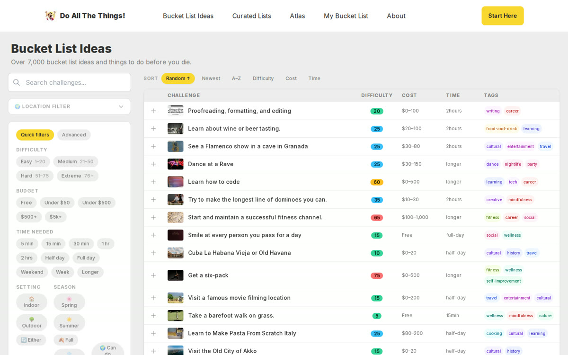The width and height of the screenshot is (568, 355).
Task: Open the Bucket List Ideas menu
Action: (188, 16)
